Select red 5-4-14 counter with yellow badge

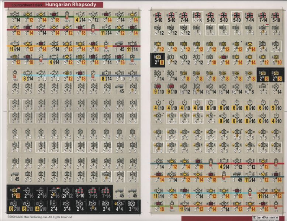pos(224,60)
